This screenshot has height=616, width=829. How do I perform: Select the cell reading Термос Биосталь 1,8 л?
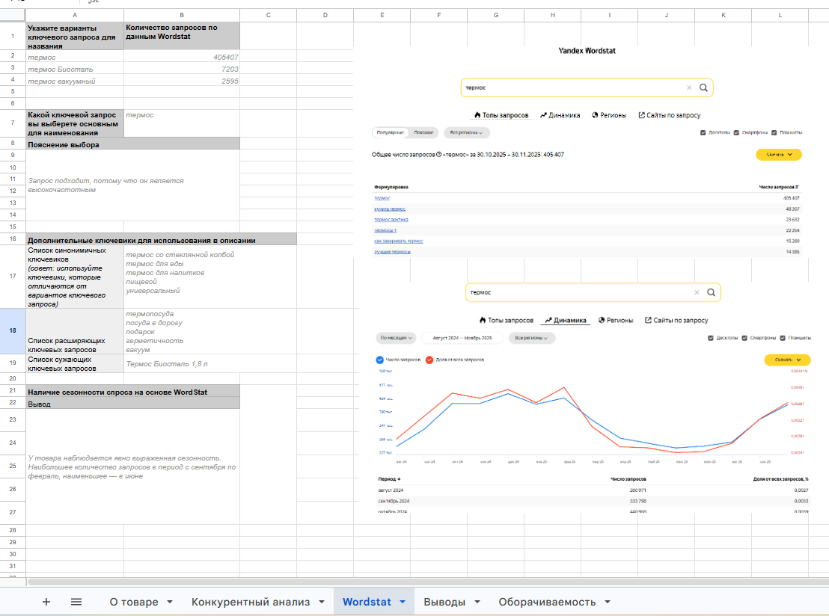(182, 363)
